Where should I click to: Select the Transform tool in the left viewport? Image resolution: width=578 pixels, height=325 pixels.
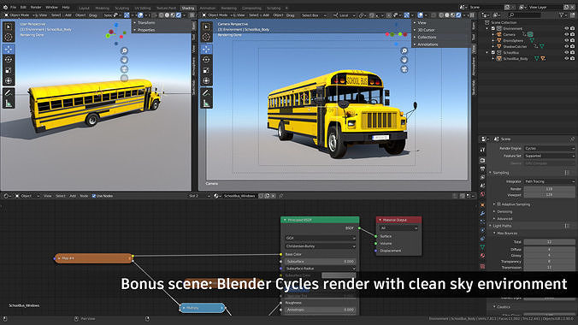(x=9, y=80)
